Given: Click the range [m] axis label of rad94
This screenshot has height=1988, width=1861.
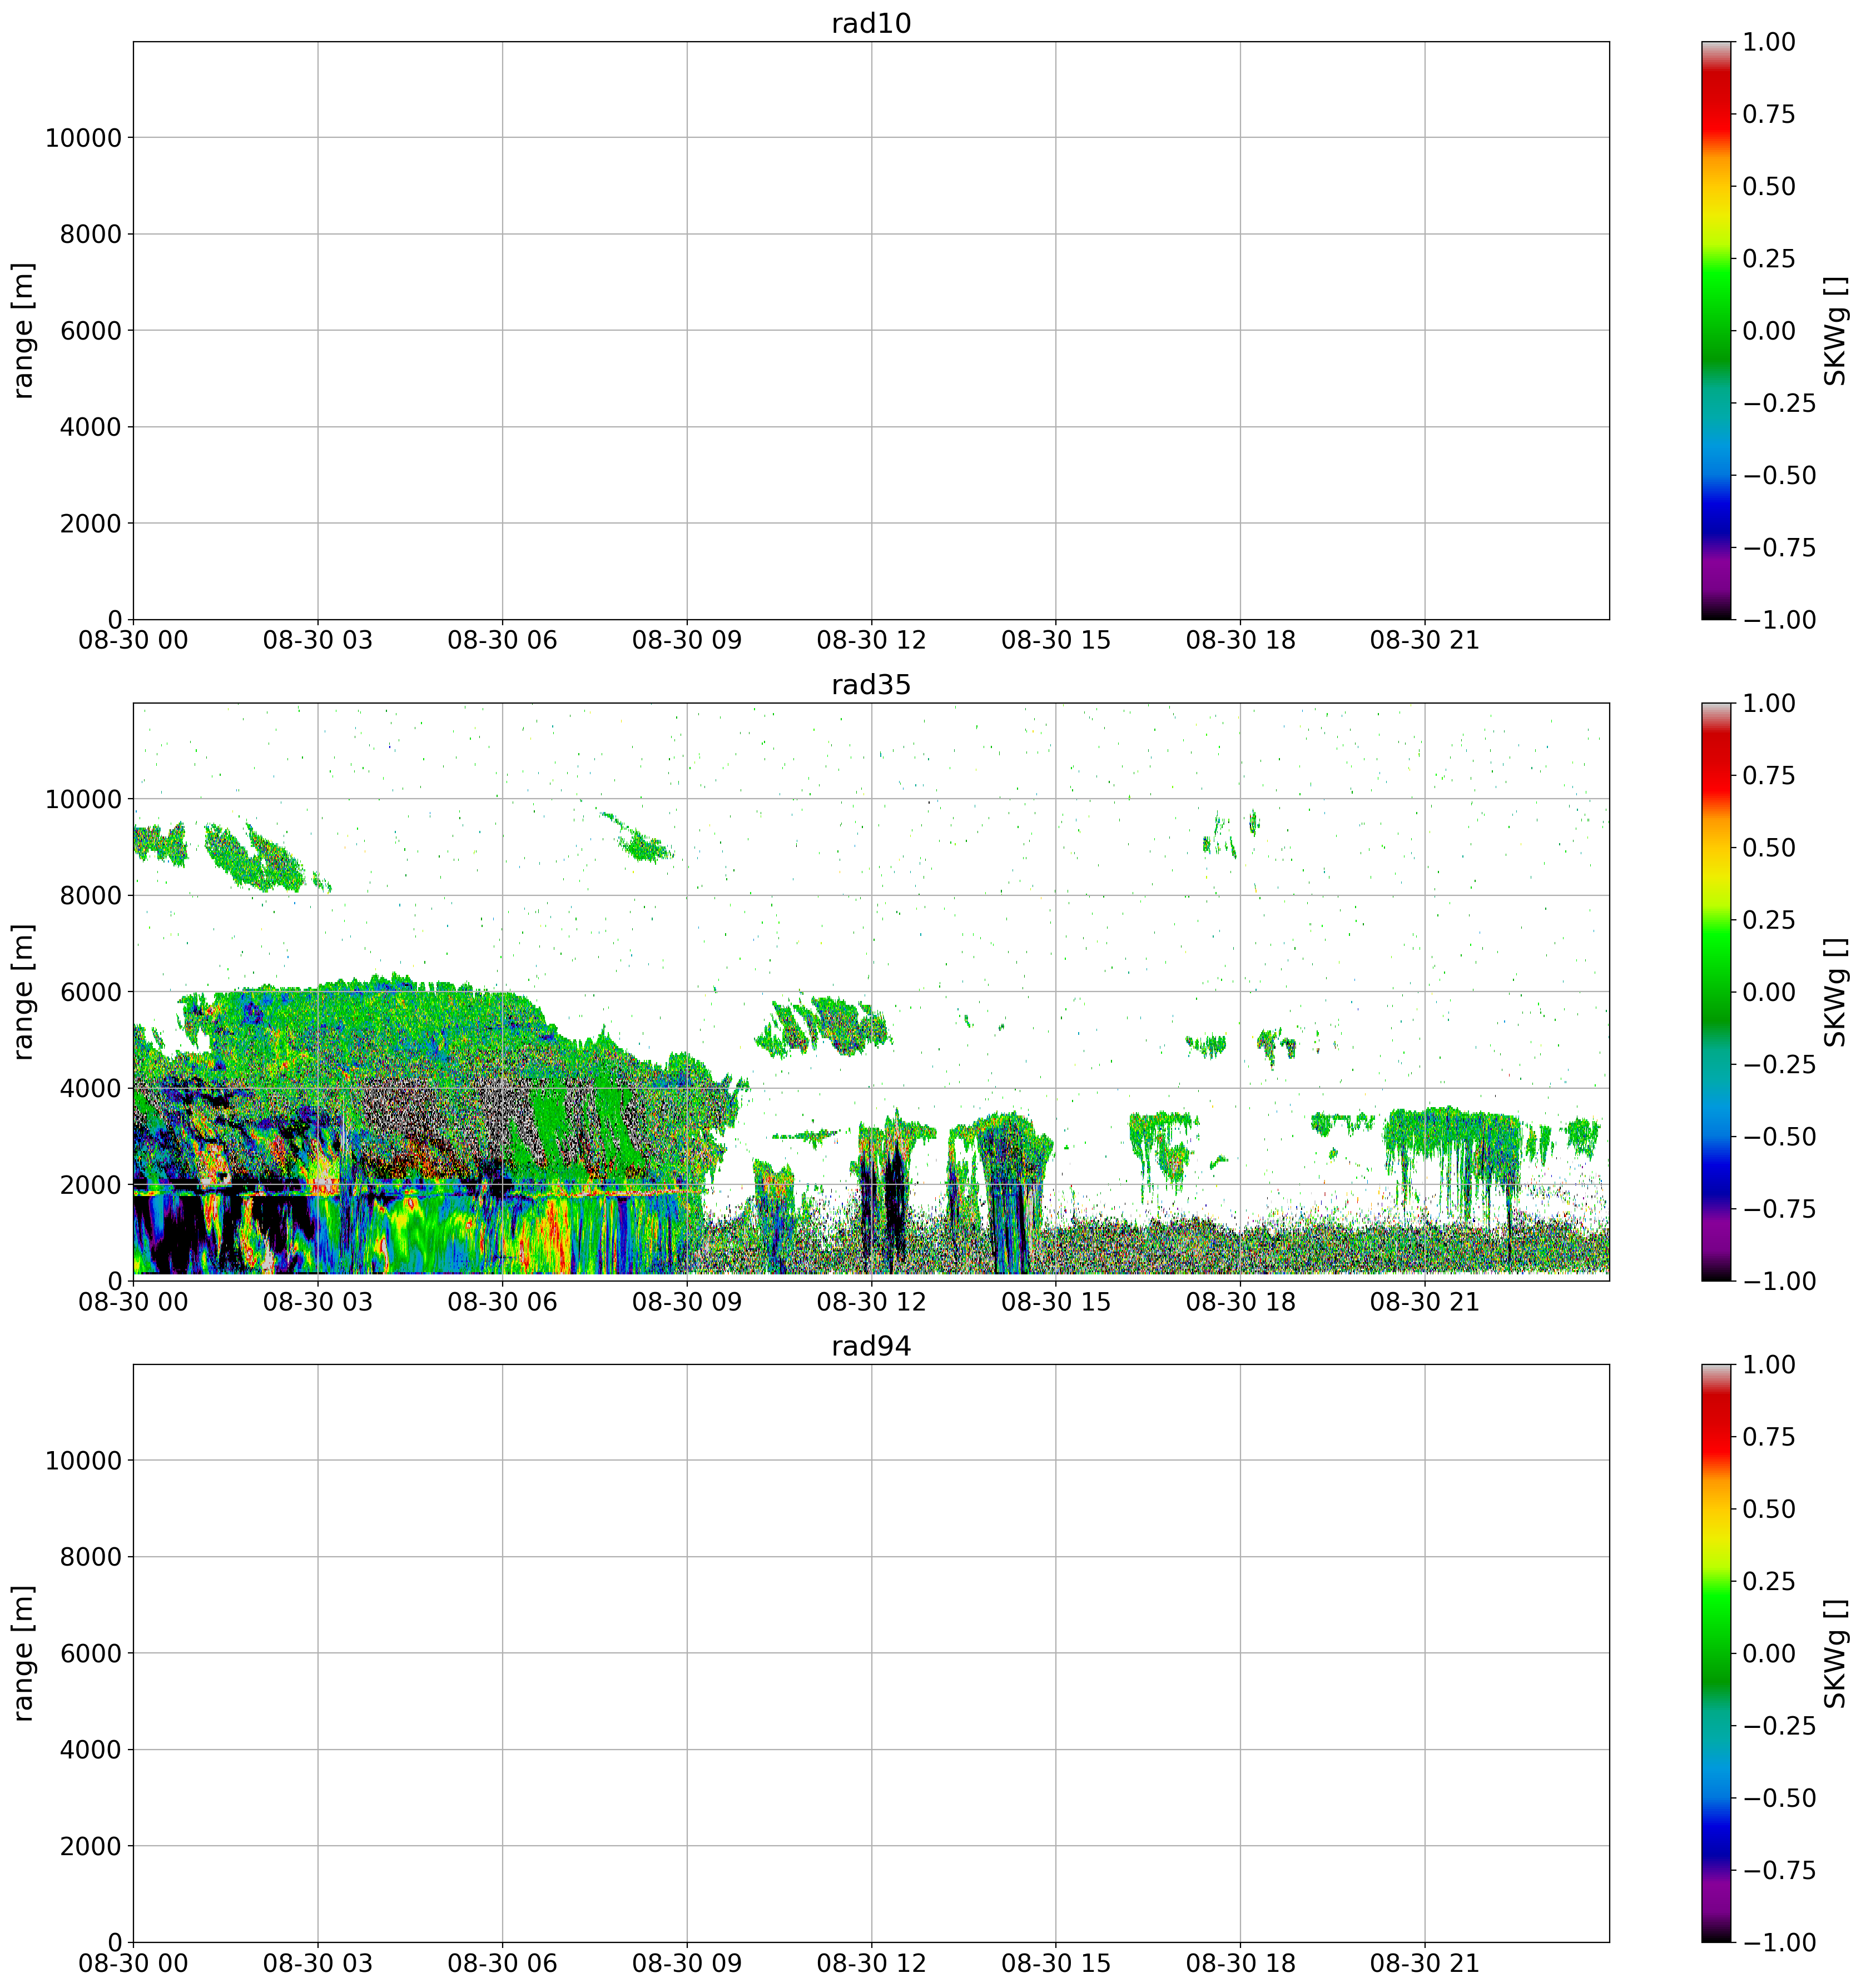Looking at the screenshot, I should point(24,1653).
